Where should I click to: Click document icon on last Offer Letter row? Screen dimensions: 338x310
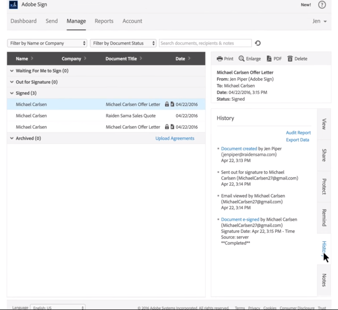(x=172, y=127)
